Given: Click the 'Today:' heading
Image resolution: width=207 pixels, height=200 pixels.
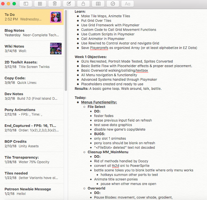Looking at the screenshot, I should [81, 98].
